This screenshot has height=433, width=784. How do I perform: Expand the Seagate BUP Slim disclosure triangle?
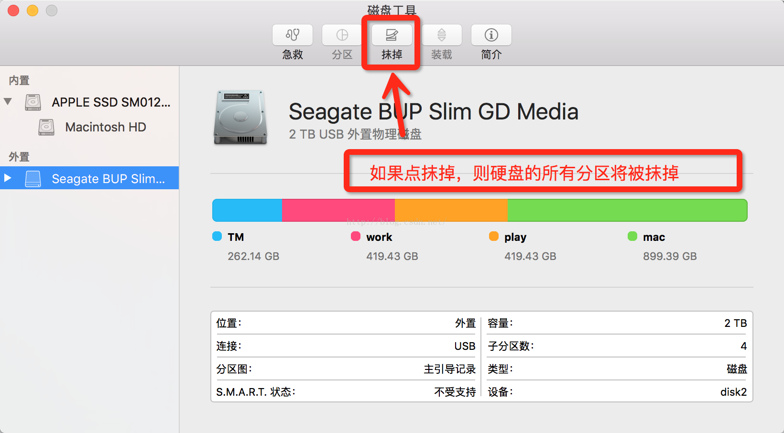(x=8, y=178)
